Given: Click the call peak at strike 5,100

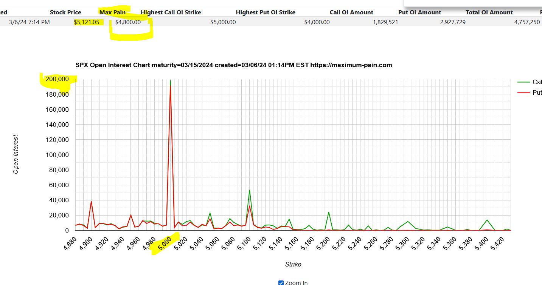Looking at the screenshot, I should [250, 190].
